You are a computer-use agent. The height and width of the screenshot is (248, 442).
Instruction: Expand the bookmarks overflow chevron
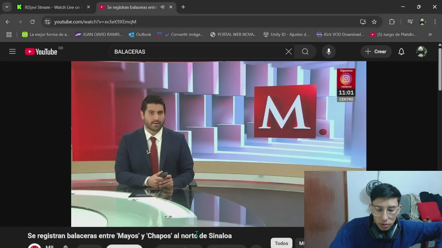point(430,34)
